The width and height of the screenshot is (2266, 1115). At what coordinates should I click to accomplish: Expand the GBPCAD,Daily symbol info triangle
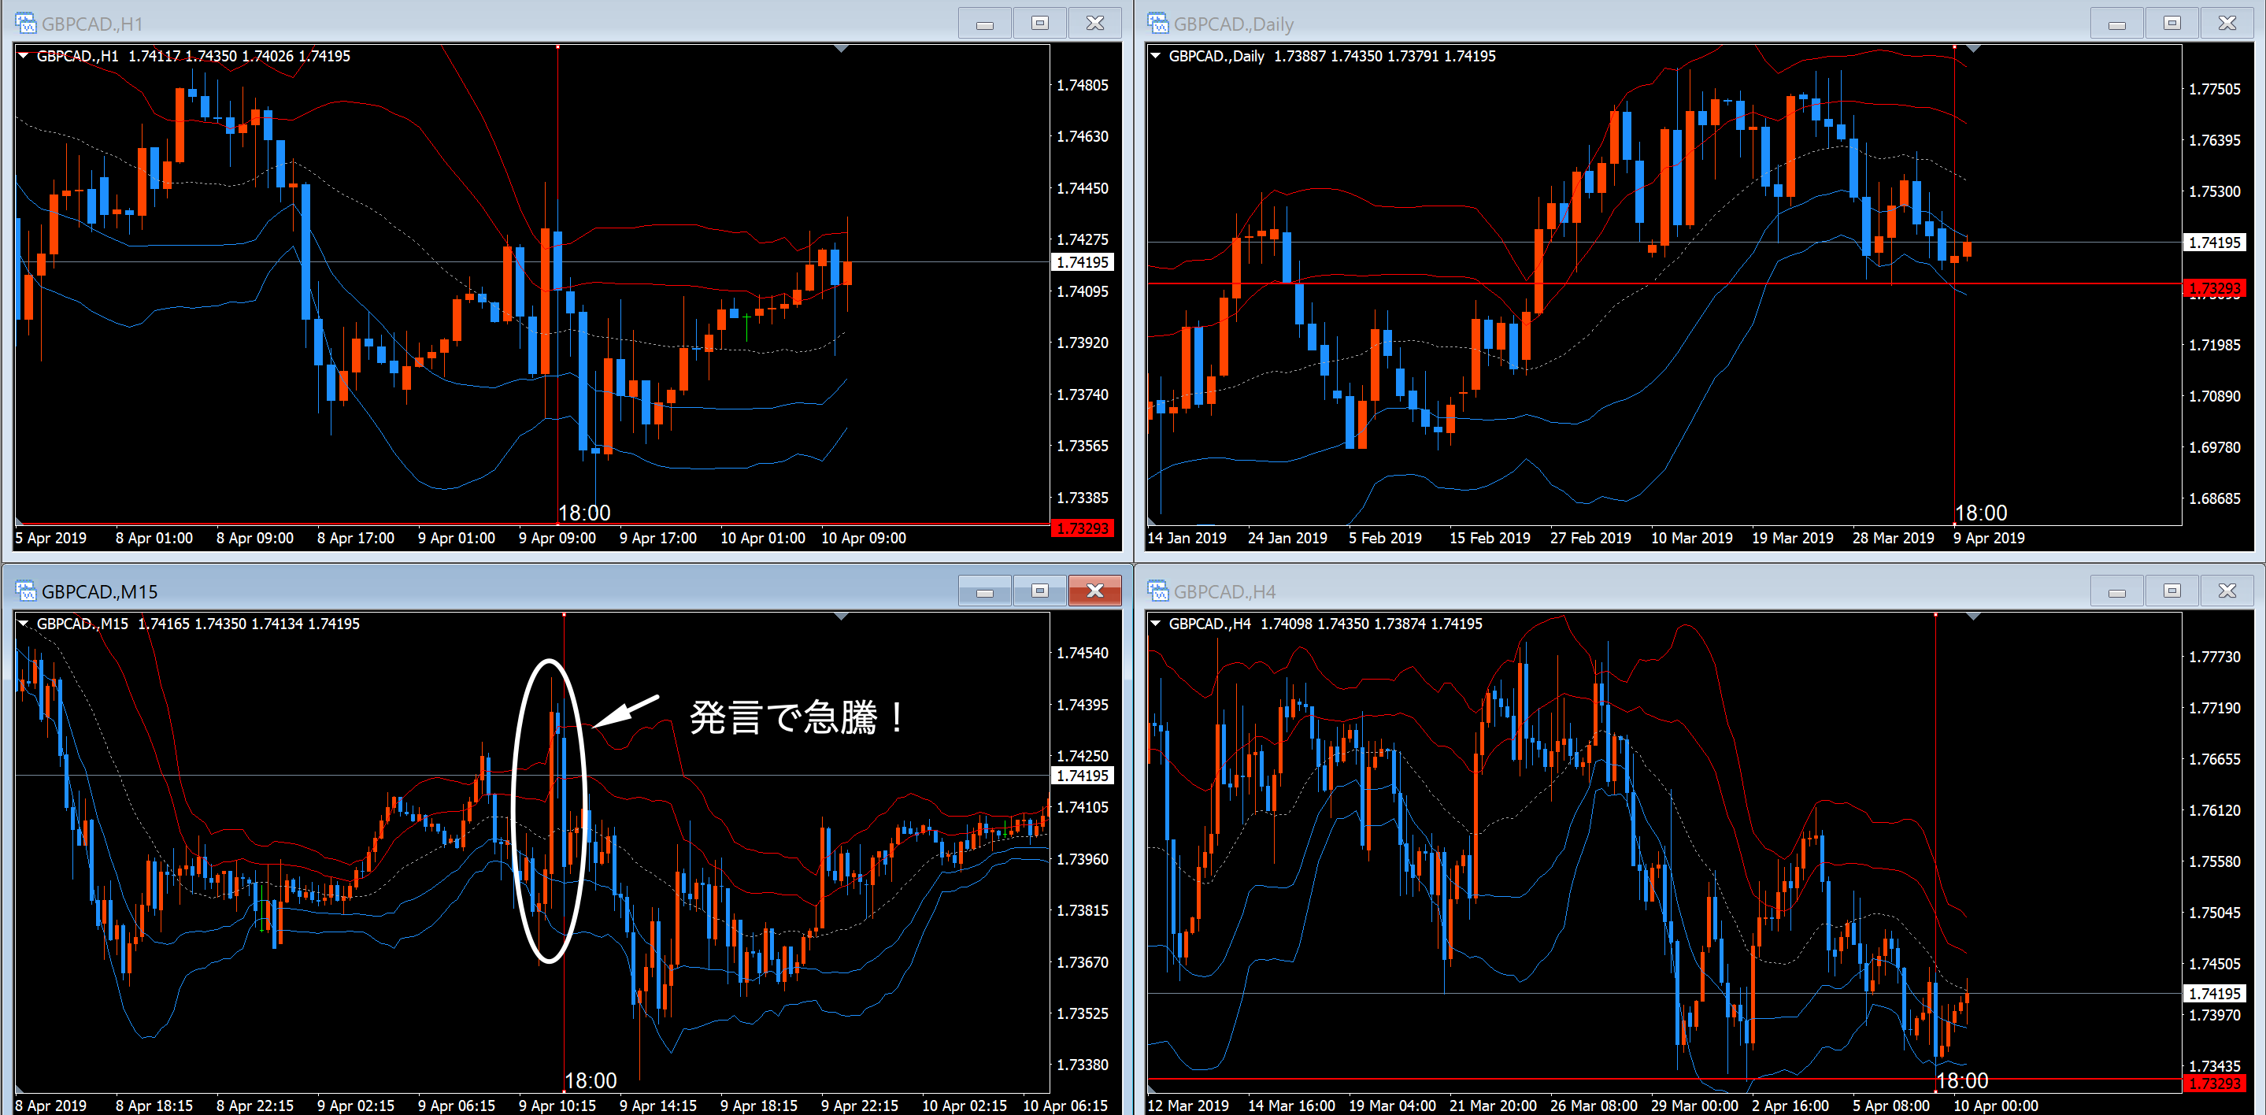click(x=1156, y=55)
